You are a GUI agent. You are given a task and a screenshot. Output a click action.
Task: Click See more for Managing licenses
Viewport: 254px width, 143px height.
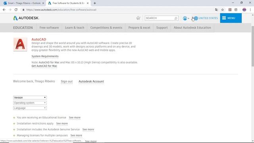[76, 135]
